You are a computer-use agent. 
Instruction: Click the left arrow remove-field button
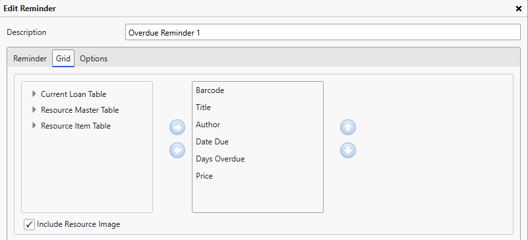(x=177, y=150)
